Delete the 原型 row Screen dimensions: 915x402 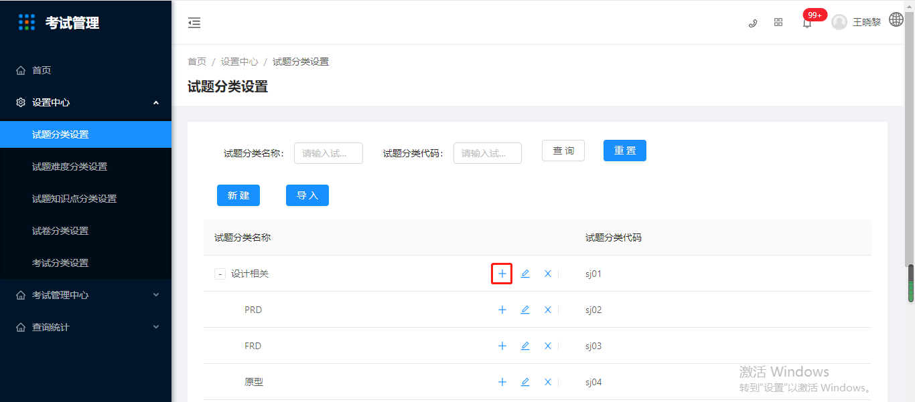(548, 382)
